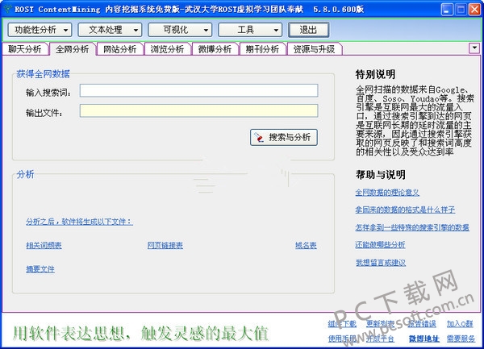Click the 加入Q群 link

(460, 324)
